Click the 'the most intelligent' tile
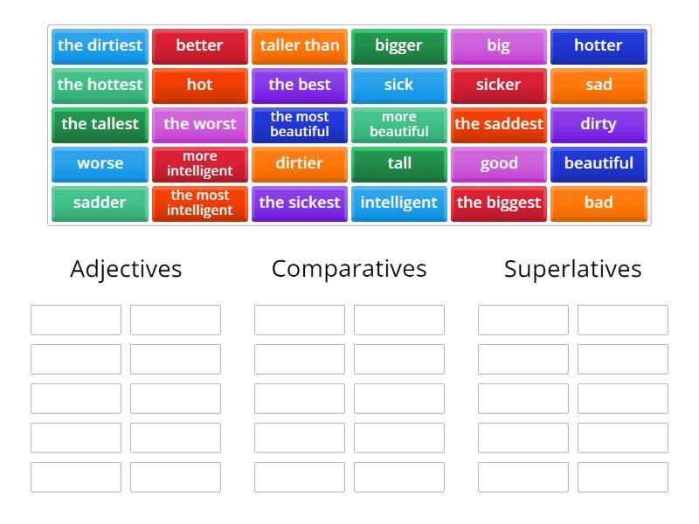The width and height of the screenshot is (699, 524). tap(200, 203)
